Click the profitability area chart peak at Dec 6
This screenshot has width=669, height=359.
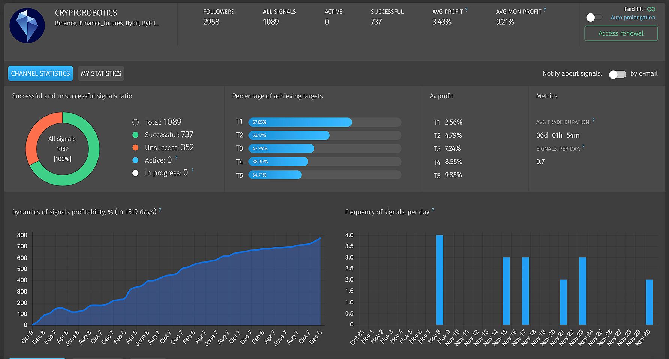point(320,238)
